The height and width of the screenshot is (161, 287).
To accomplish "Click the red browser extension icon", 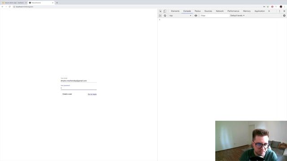I will pyautogui.click(x=272, y=7).
